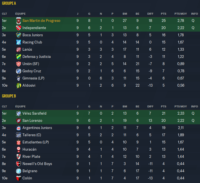This screenshot has height=183, width=200.
Task: Click the San Martin de Progreso club crest
Action: (19, 21)
